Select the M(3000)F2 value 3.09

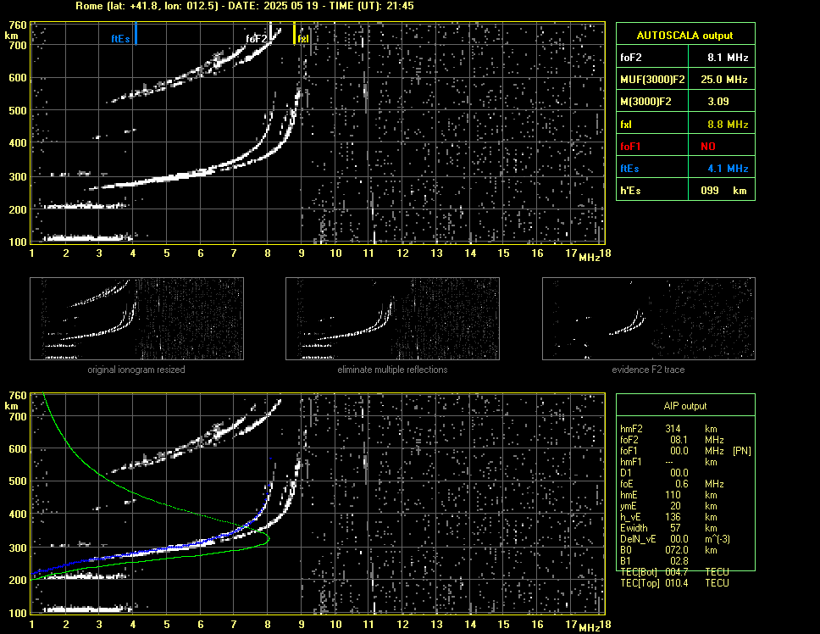click(x=718, y=102)
